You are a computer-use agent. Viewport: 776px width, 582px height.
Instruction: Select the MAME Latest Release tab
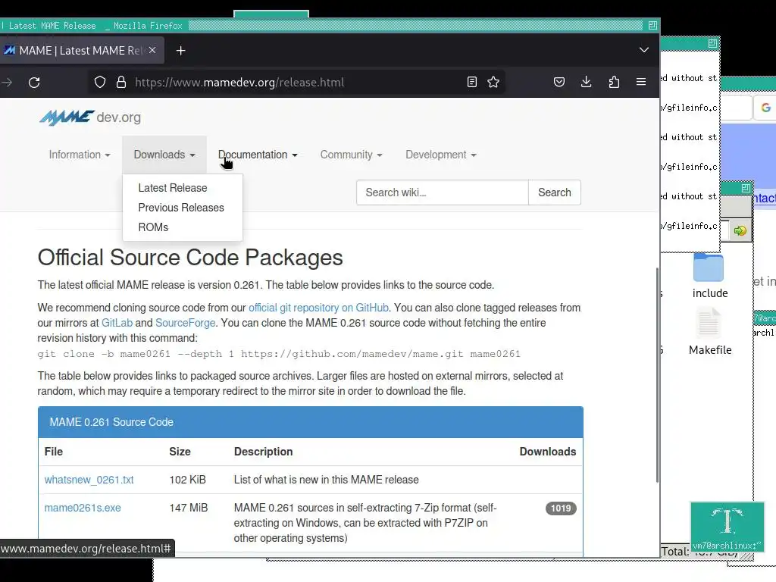pyautogui.click(x=82, y=50)
